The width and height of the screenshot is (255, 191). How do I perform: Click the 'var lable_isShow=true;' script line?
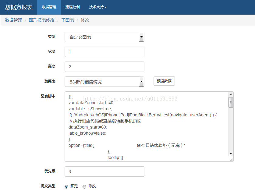pos(90,109)
